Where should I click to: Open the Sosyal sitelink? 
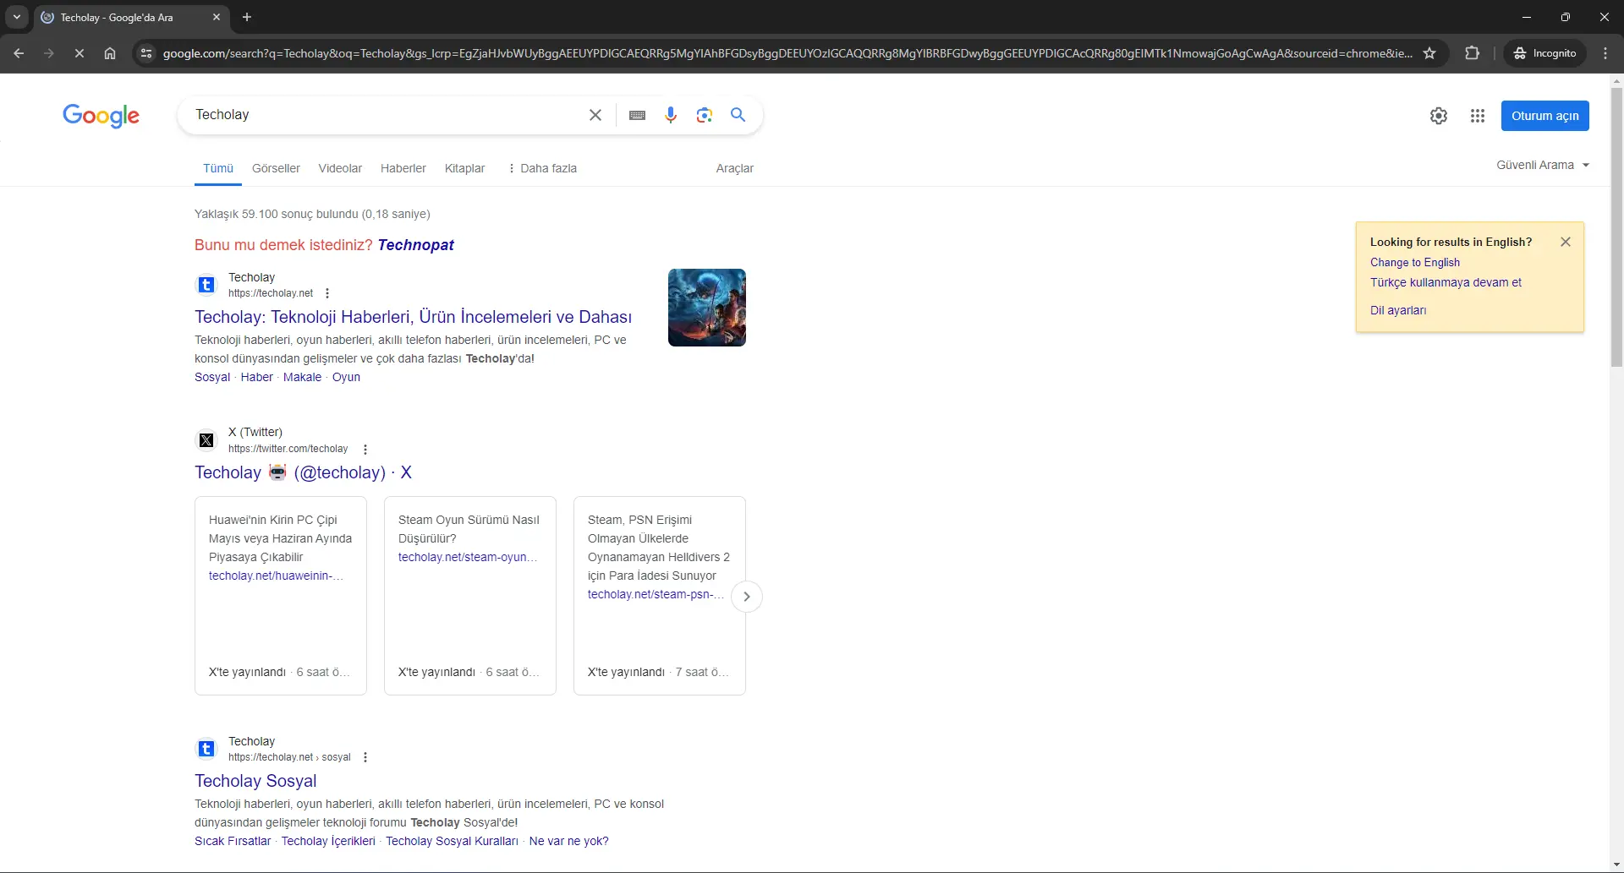212,377
